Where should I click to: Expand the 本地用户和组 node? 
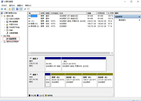(5, 27)
